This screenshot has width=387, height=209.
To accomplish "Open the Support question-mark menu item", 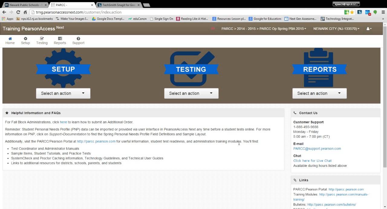I will 78,41.
